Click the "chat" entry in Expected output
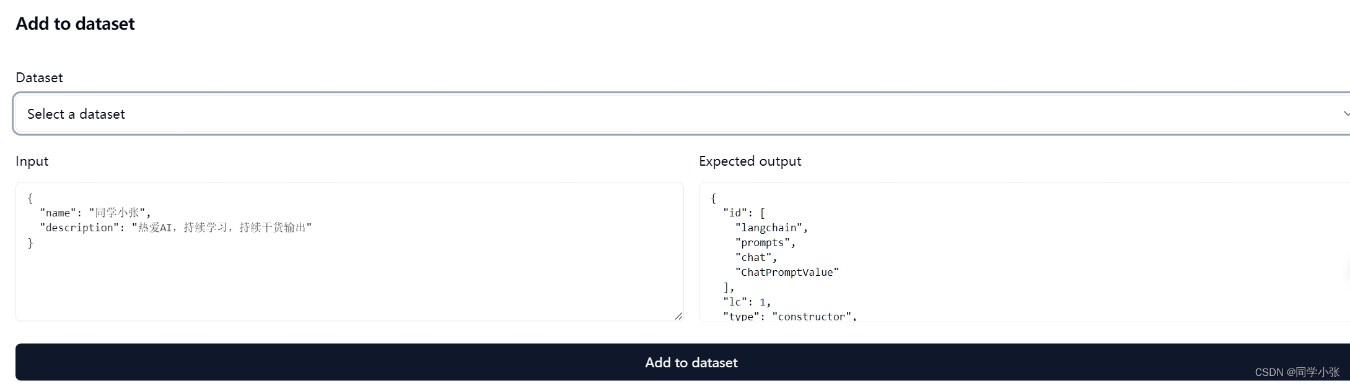 [755, 257]
